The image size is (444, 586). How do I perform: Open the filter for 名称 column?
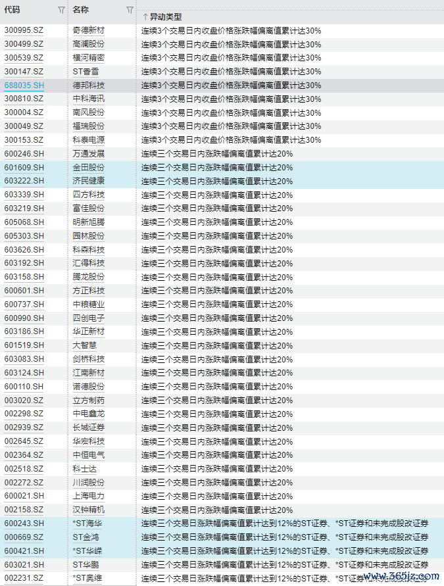coord(130,10)
